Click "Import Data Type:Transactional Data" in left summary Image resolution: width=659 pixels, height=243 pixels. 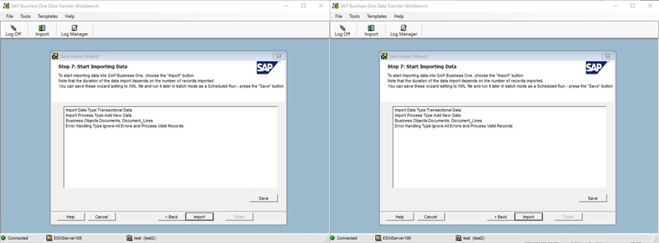tap(98, 110)
